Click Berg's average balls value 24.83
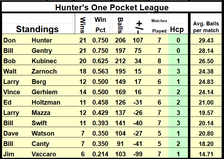 pos(206,82)
